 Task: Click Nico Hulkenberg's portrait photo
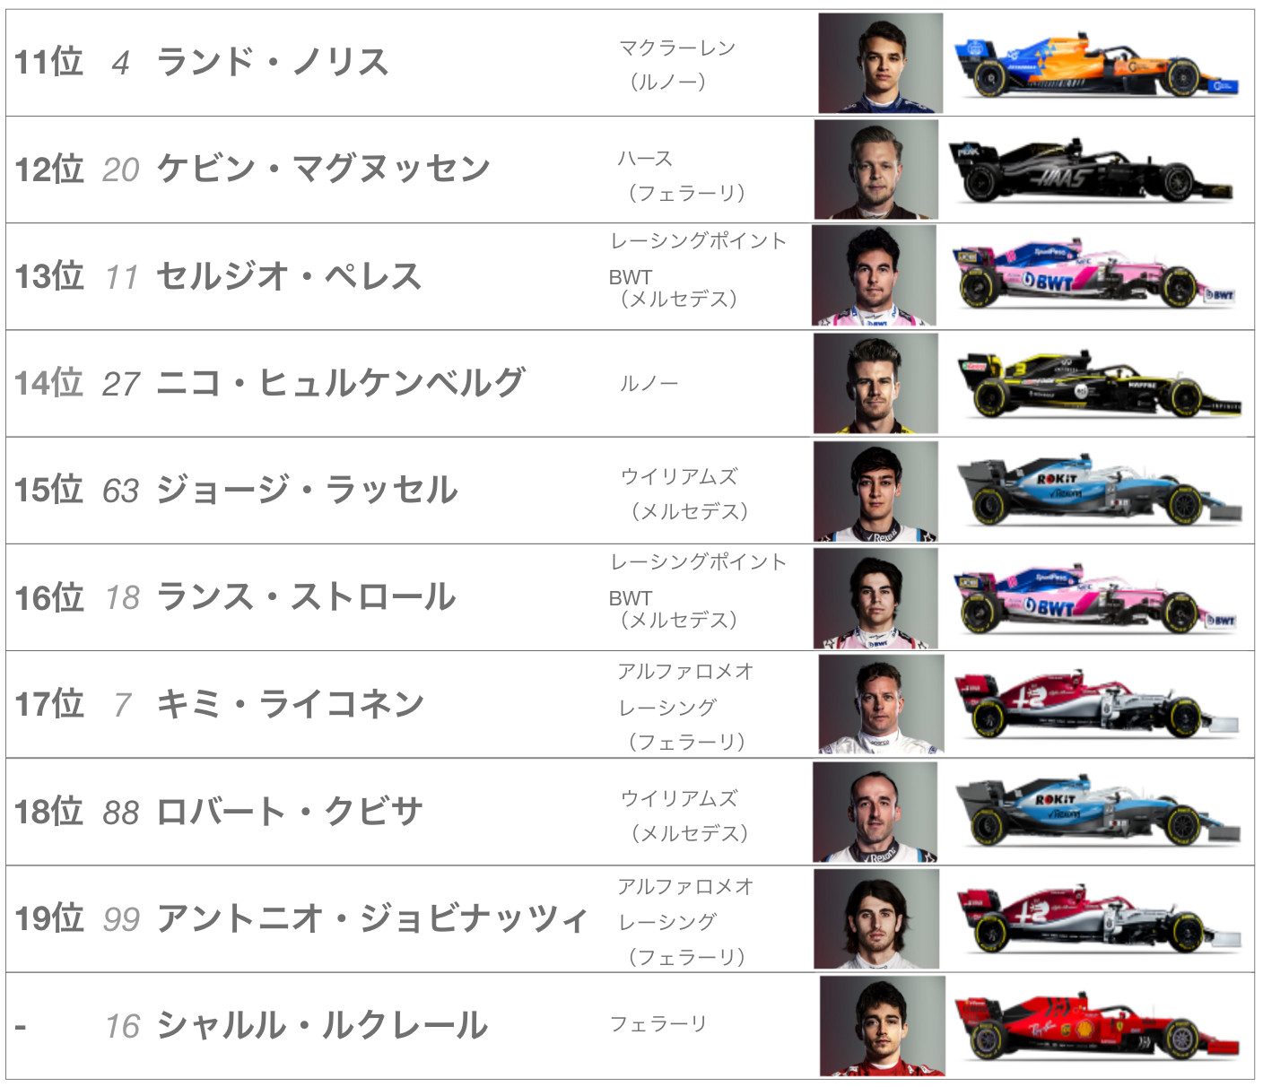(875, 383)
